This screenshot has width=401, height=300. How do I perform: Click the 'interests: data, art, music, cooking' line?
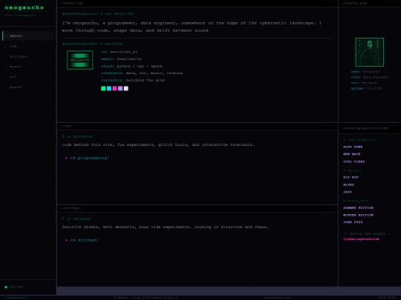point(142,73)
